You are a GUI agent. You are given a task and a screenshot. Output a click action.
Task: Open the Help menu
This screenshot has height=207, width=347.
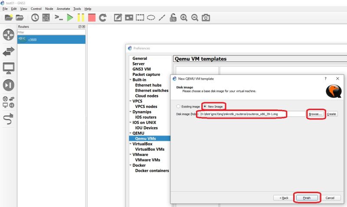point(88,9)
